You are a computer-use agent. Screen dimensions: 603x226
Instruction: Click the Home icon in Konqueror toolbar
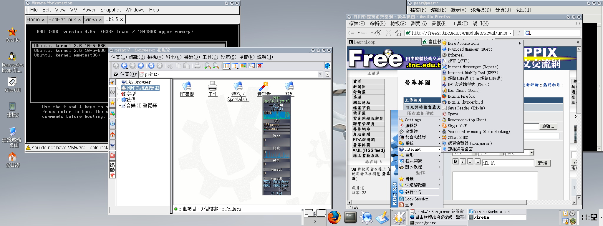click(141, 66)
